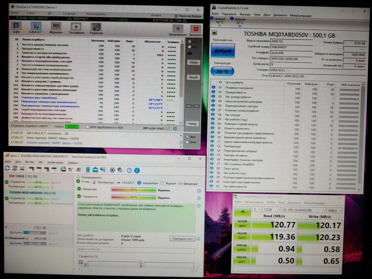The width and height of the screenshot is (372, 279).
Task: Click the question mark help icon in Hard Disk Sentinel toolbar
Action: [129, 170]
